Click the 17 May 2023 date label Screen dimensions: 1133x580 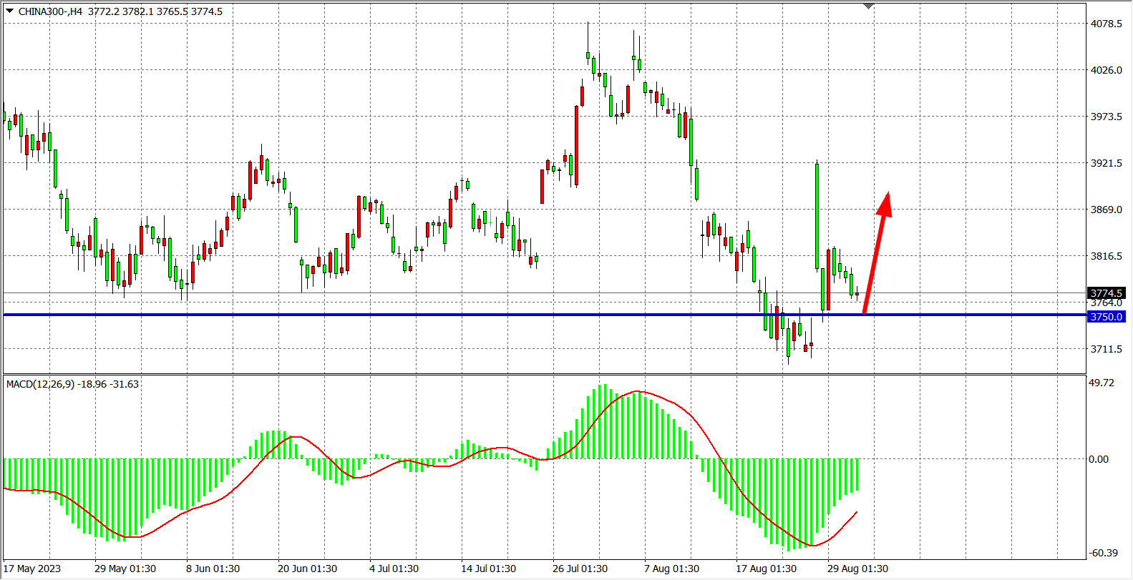pos(32,569)
